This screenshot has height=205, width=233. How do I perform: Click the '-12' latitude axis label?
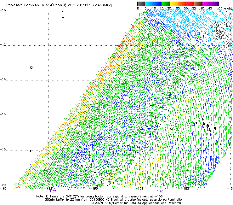pos(3,45)
